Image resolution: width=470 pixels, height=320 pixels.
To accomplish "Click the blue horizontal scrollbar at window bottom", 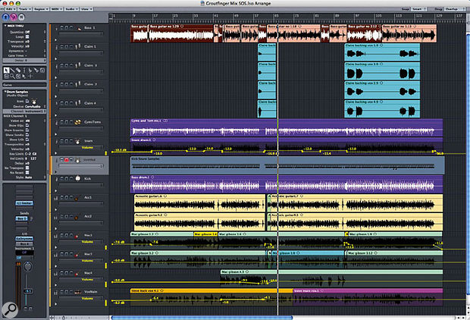I will coord(202,317).
